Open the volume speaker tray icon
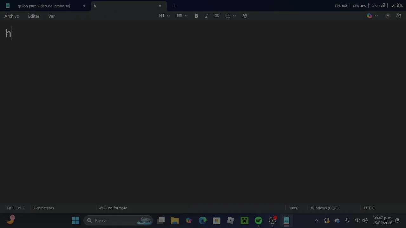This screenshot has width=406, height=228. (365, 220)
